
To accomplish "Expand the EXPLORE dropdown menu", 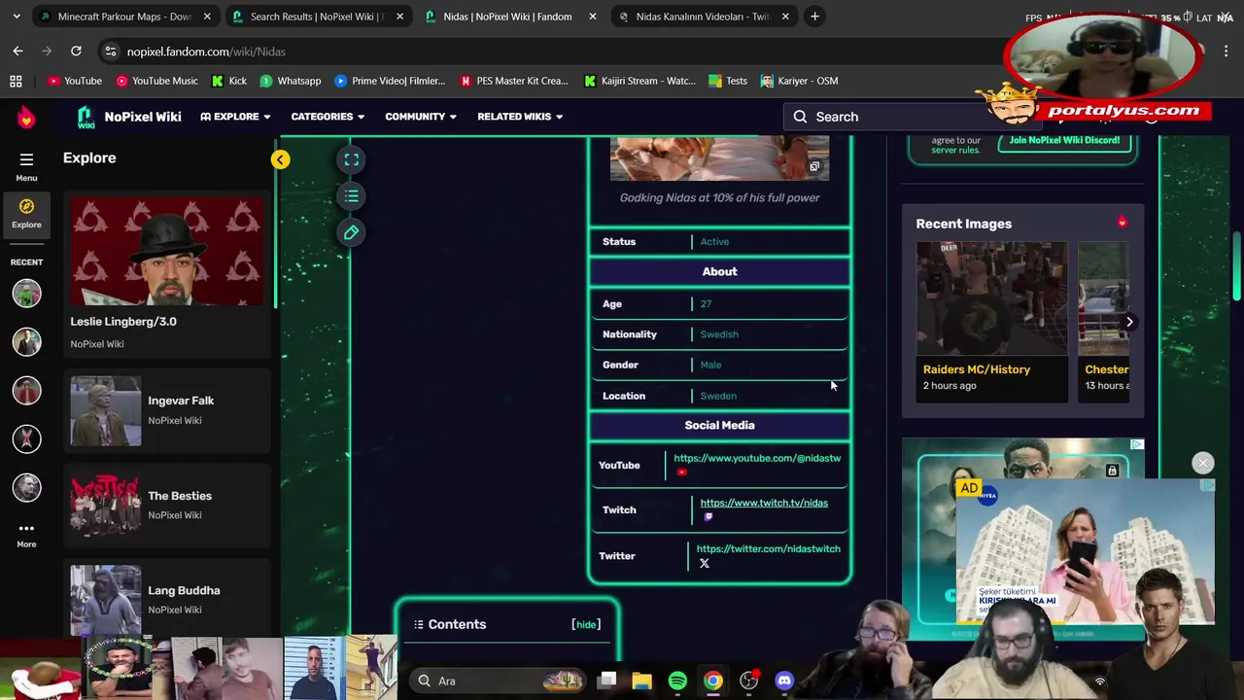I will (x=235, y=117).
